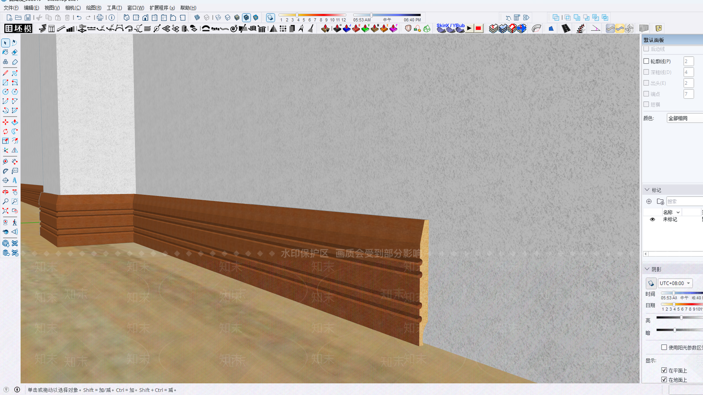Open the UTC+08:00 time zone dropdown

pyautogui.click(x=675, y=283)
